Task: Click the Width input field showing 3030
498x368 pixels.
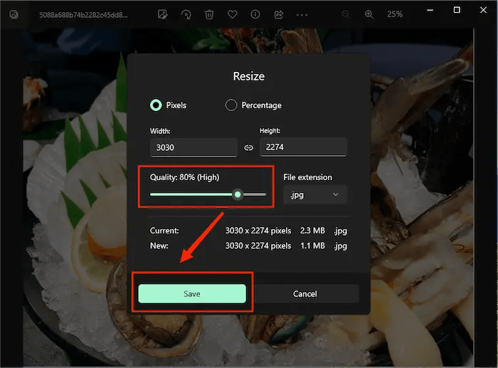Action: coord(194,147)
